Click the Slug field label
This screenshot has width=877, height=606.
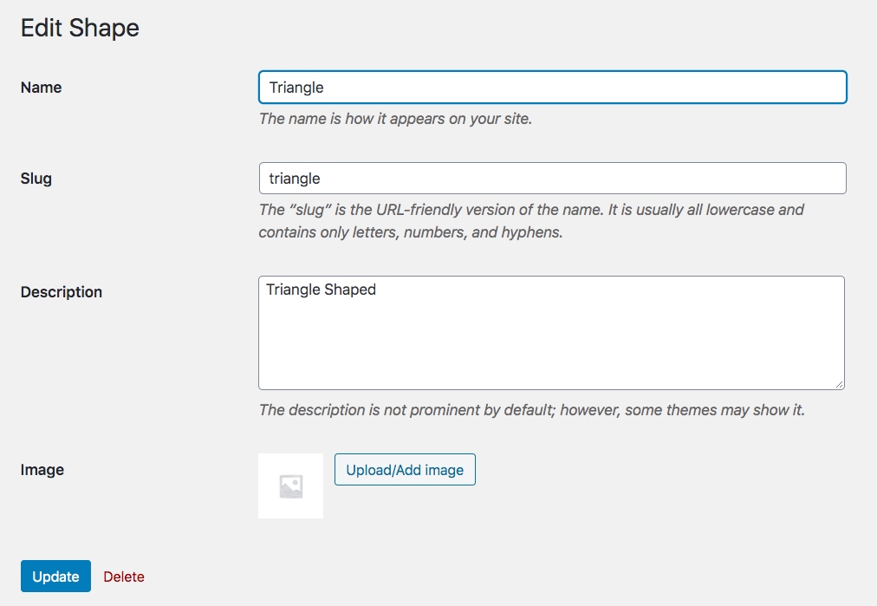pos(36,179)
